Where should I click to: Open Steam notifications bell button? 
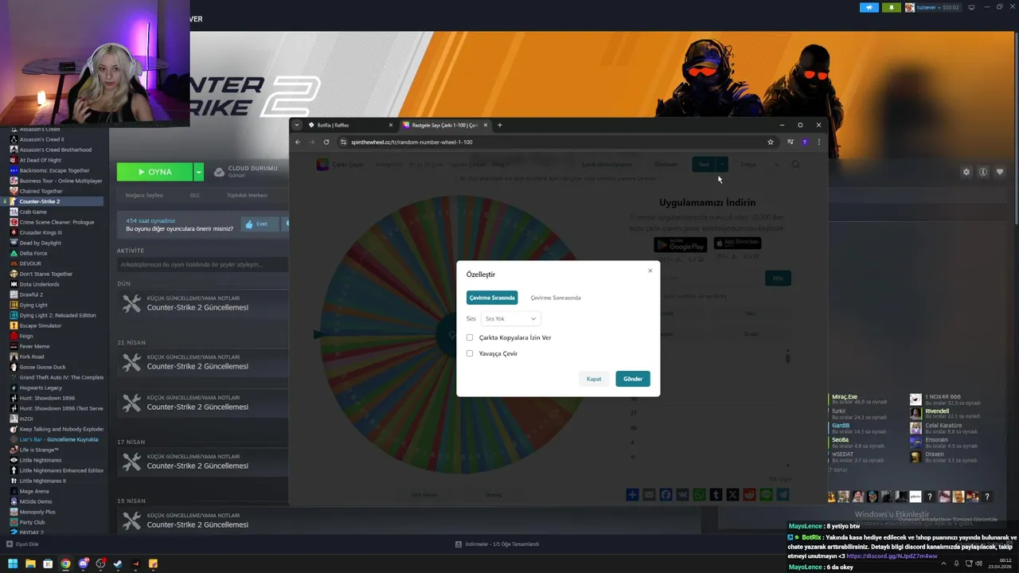[891, 7]
